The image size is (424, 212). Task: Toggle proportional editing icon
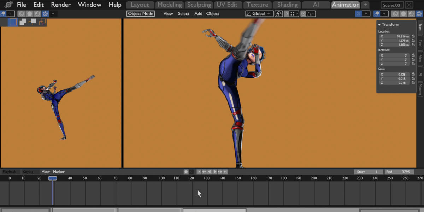(x=304, y=14)
